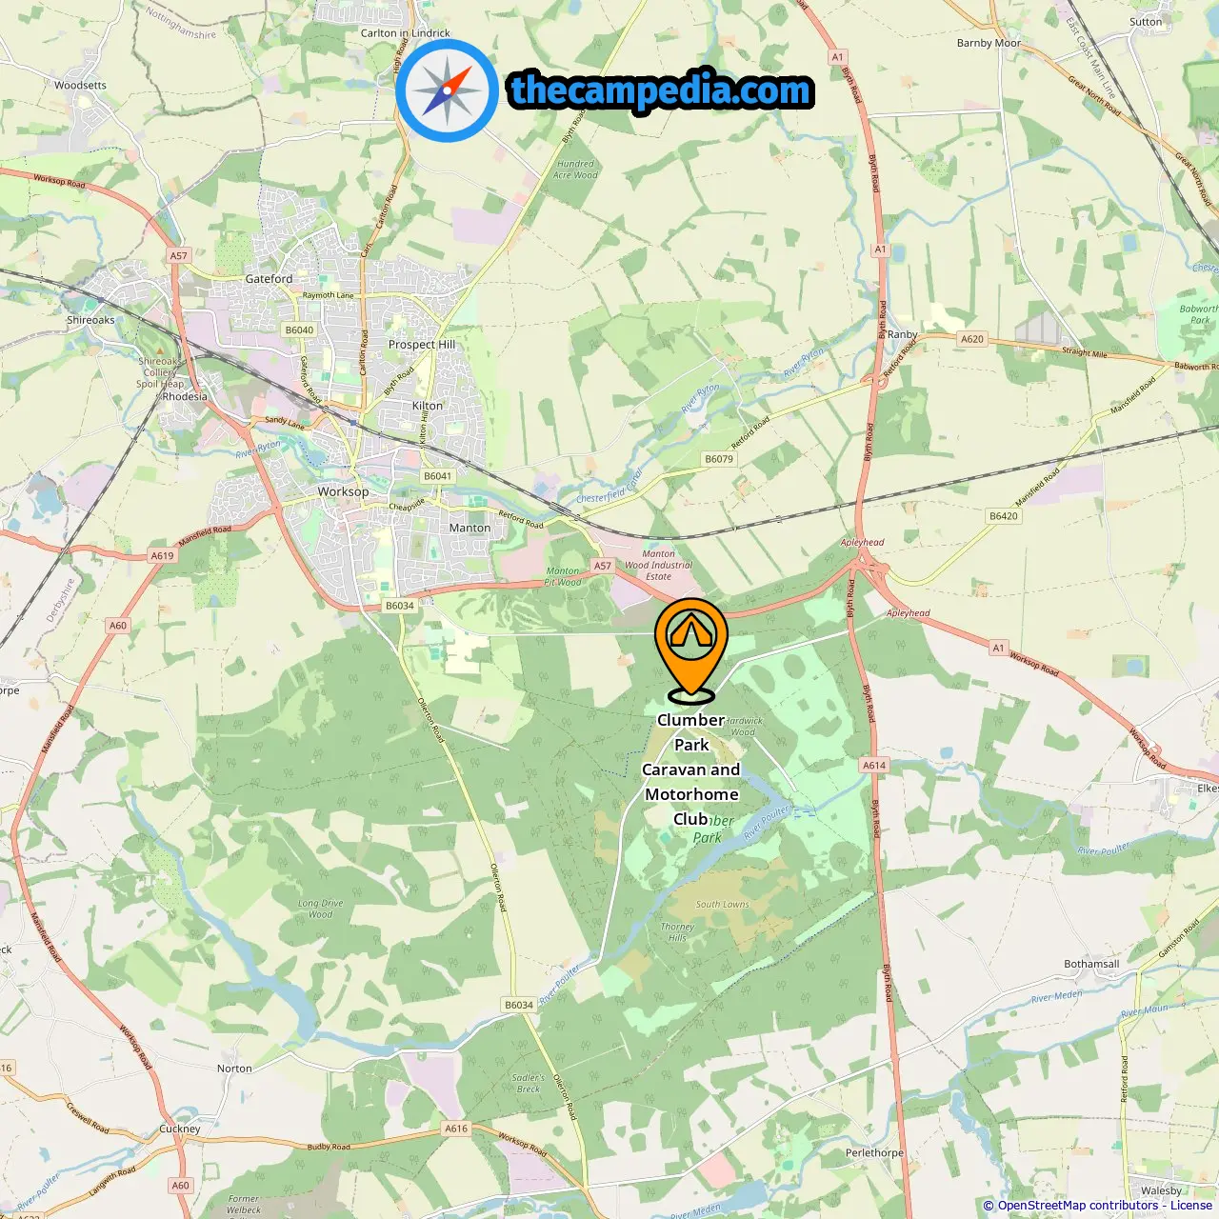Click the B6420 road shield
The height and width of the screenshot is (1219, 1219).
pos(1004,516)
